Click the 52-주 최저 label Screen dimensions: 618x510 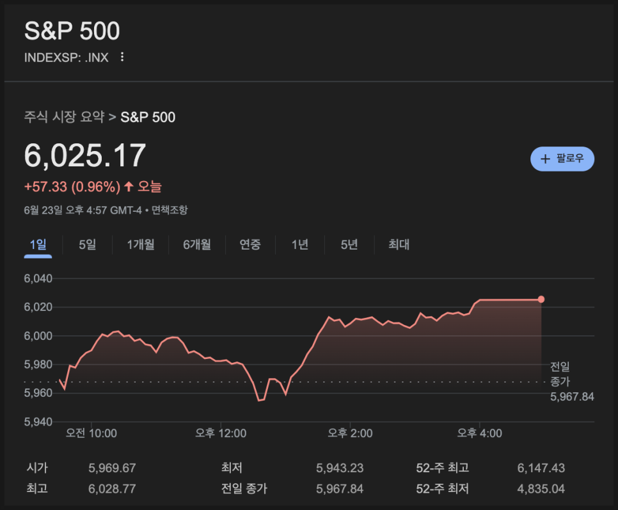click(x=443, y=489)
